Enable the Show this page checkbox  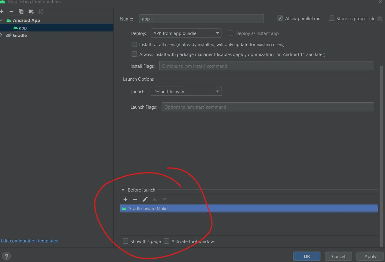click(125, 241)
